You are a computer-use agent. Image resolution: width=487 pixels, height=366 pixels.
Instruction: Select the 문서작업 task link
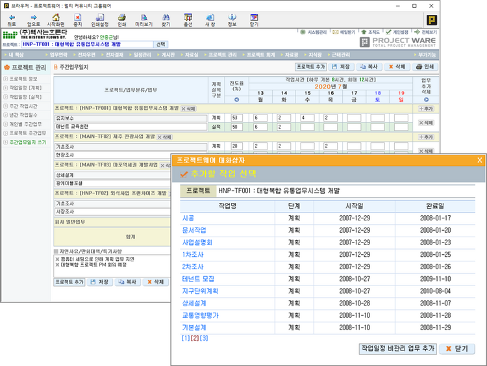tap(194, 230)
